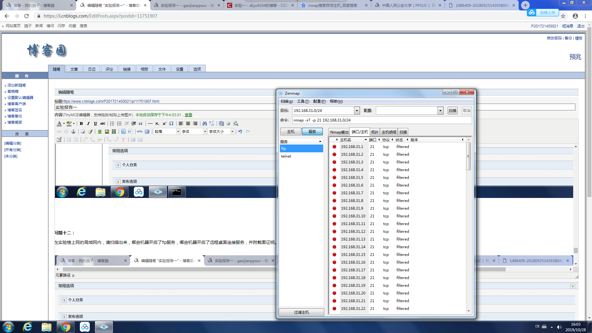Click the undo arrow icon
This screenshot has height=333, width=592.
point(240,132)
